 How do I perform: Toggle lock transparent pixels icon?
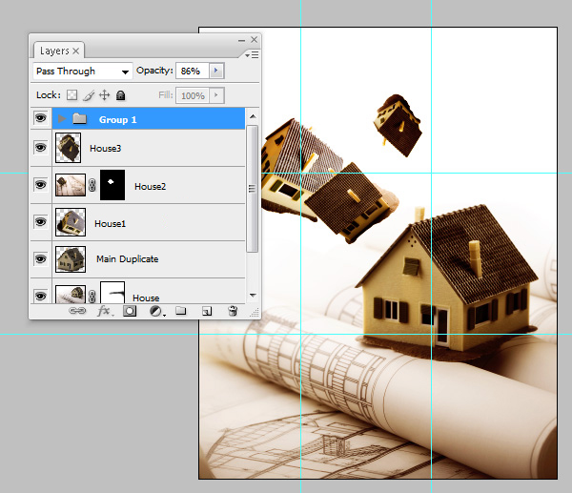pyautogui.click(x=71, y=95)
